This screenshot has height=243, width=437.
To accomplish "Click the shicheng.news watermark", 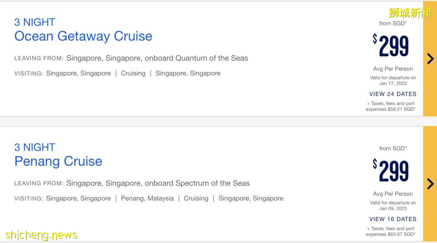I will 41,235.
